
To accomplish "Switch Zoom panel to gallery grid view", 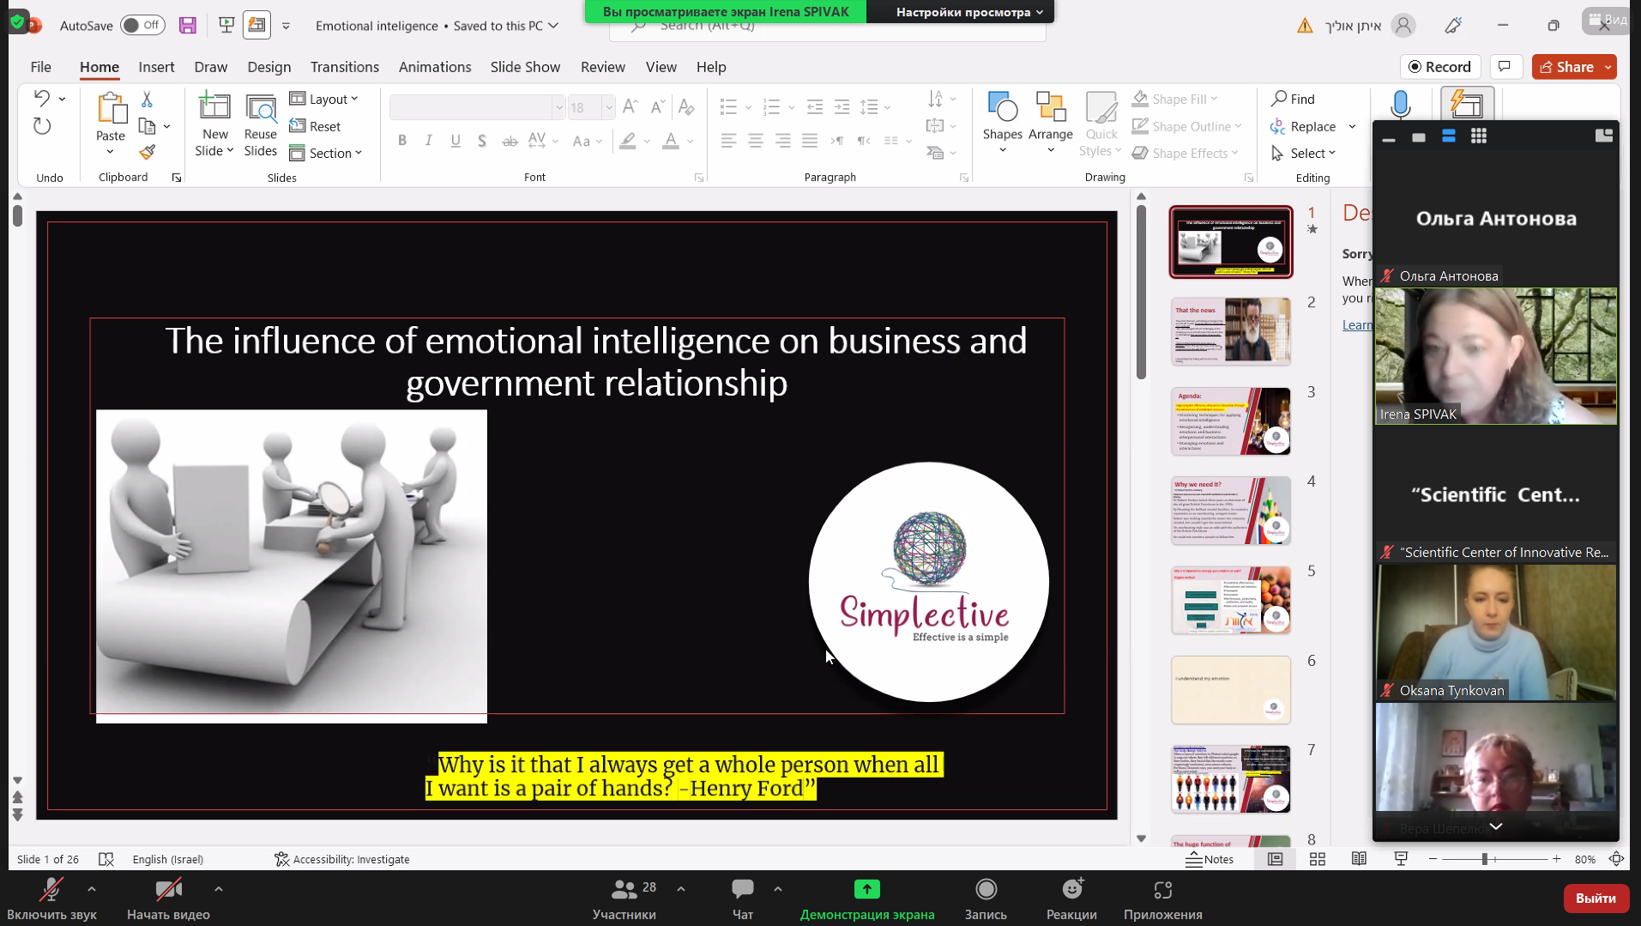I will pos(1479,136).
